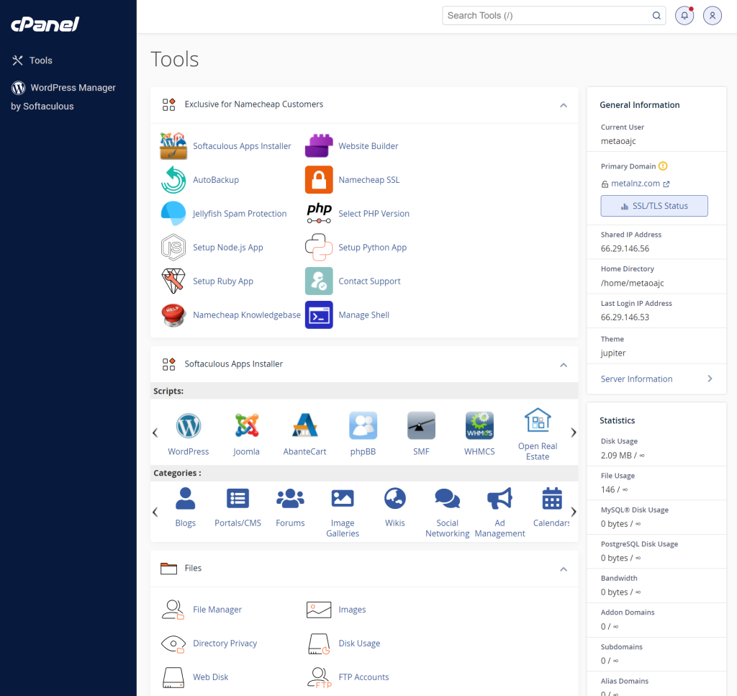
Task: Open the Ad Management megaphone icon
Action: click(500, 499)
